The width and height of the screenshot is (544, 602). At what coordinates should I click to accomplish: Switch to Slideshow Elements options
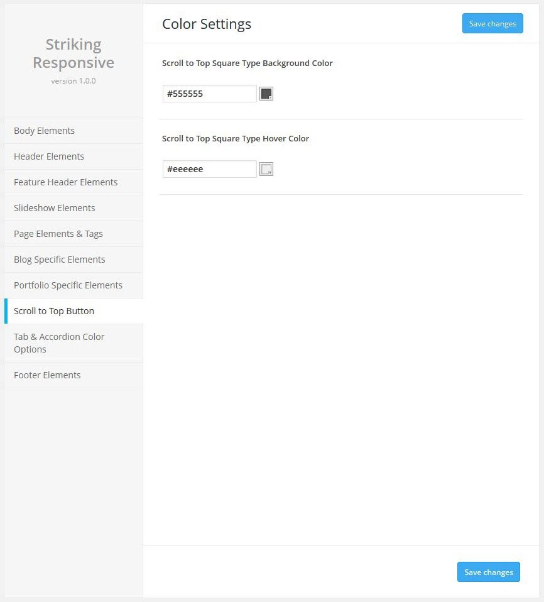[55, 208]
